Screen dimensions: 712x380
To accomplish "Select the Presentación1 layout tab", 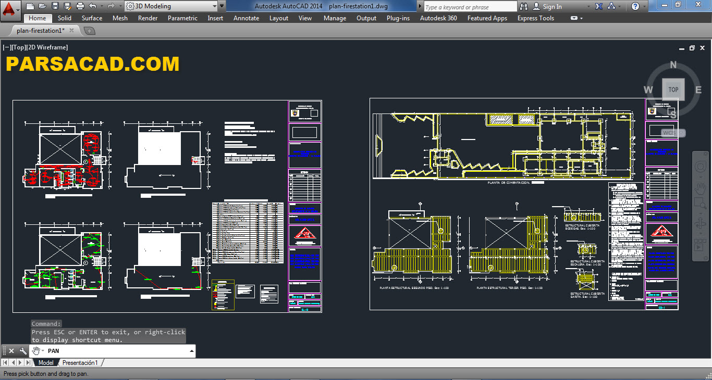I will pos(80,363).
